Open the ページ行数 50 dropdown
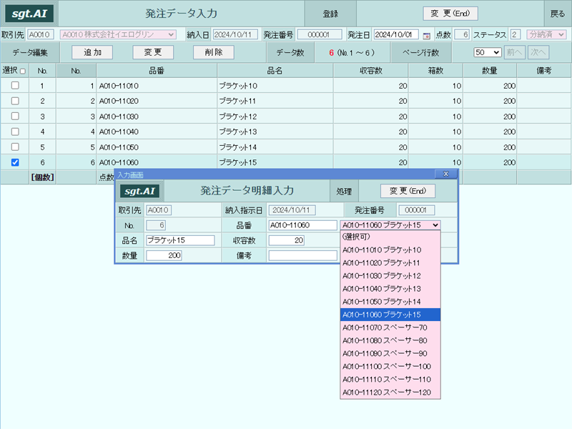Screen dimensions: 572x429 point(488,52)
